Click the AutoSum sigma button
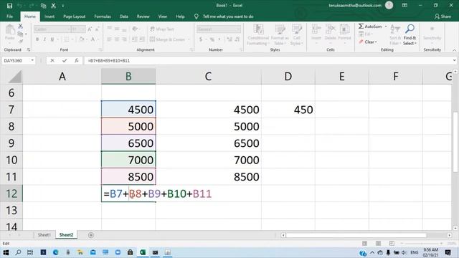Viewport: 459px width, 258px height. [x=370, y=27]
